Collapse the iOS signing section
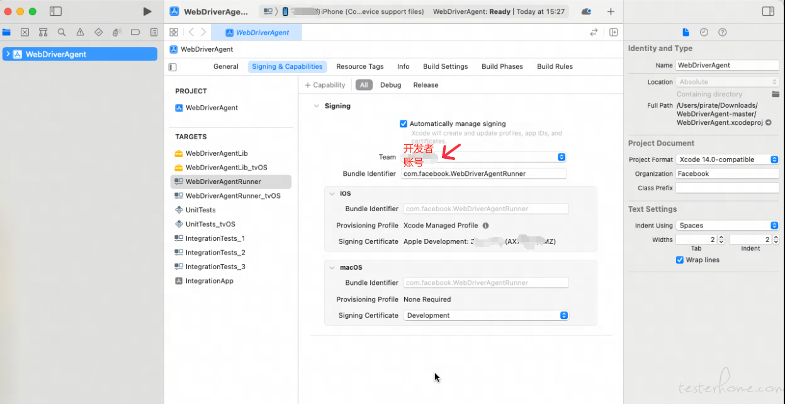 tap(332, 193)
